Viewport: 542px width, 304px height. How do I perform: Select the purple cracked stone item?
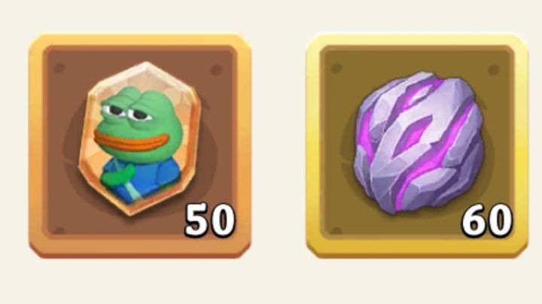pos(418,141)
